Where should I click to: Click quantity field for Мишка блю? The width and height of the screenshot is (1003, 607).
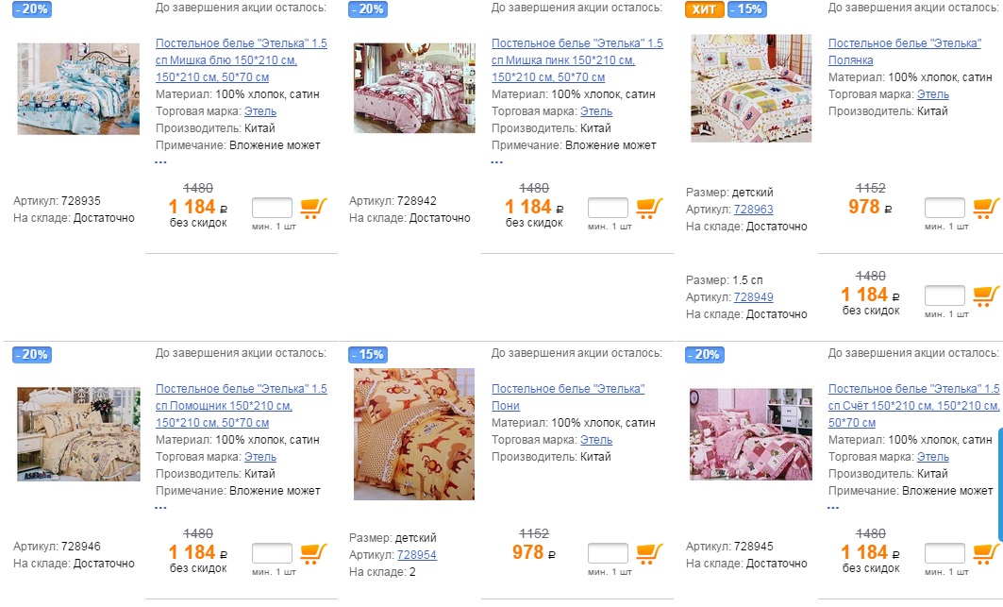pyautogui.click(x=272, y=209)
